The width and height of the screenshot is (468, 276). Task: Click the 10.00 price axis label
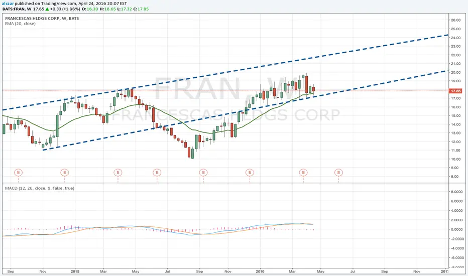pyautogui.click(x=455, y=160)
